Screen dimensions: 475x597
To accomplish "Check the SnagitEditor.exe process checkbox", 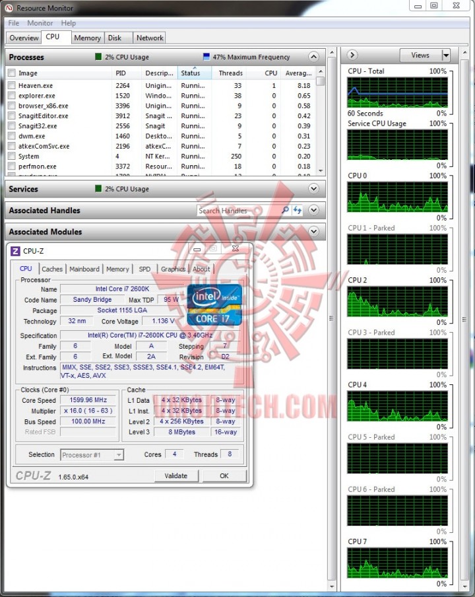I will tap(12, 116).
